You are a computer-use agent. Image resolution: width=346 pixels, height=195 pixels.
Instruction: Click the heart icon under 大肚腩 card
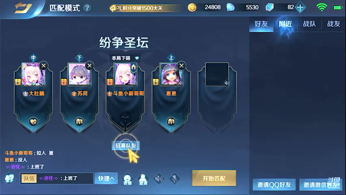tap(33, 121)
